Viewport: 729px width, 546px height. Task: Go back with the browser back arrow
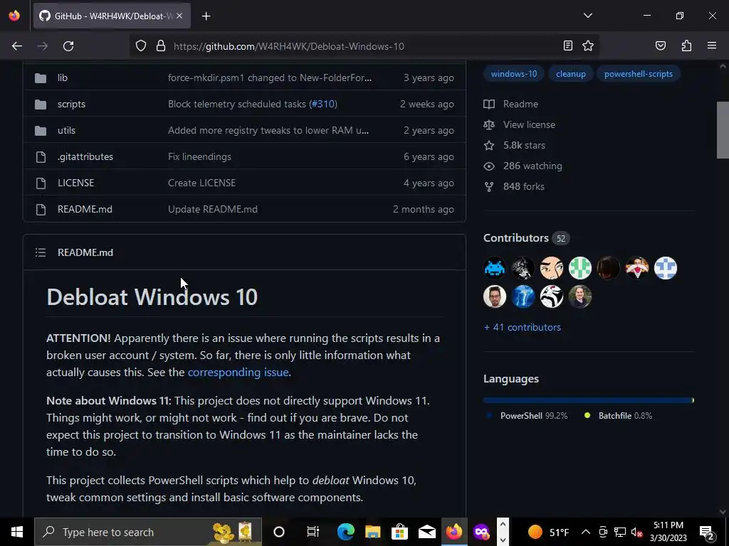(x=17, y=46)
